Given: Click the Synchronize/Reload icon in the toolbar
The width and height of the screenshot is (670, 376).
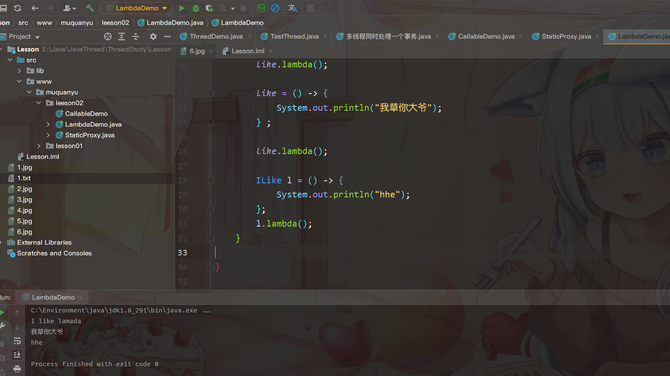Looking at the screenshot, I should pos(18,8).
